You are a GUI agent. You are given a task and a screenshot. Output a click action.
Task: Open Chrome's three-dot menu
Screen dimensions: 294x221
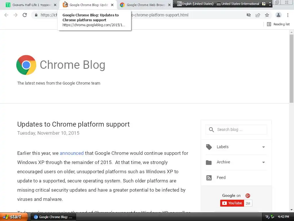[288, 15]
